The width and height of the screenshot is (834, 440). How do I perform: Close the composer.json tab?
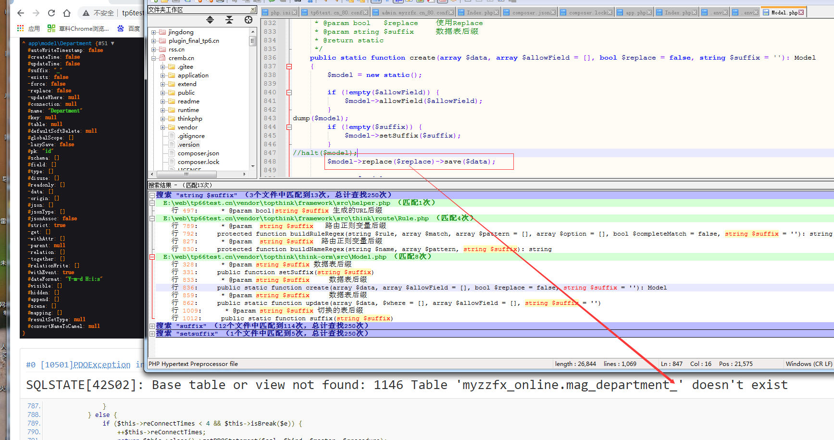553,13
